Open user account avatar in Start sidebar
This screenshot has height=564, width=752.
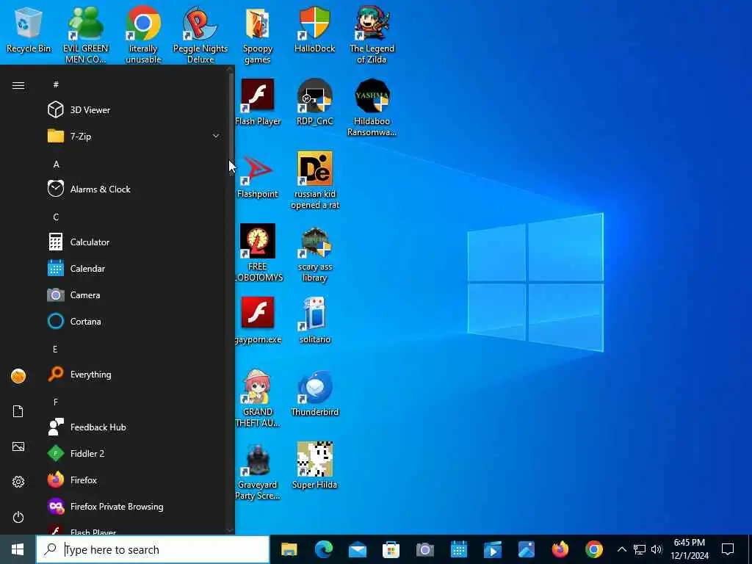click(18, 376)
